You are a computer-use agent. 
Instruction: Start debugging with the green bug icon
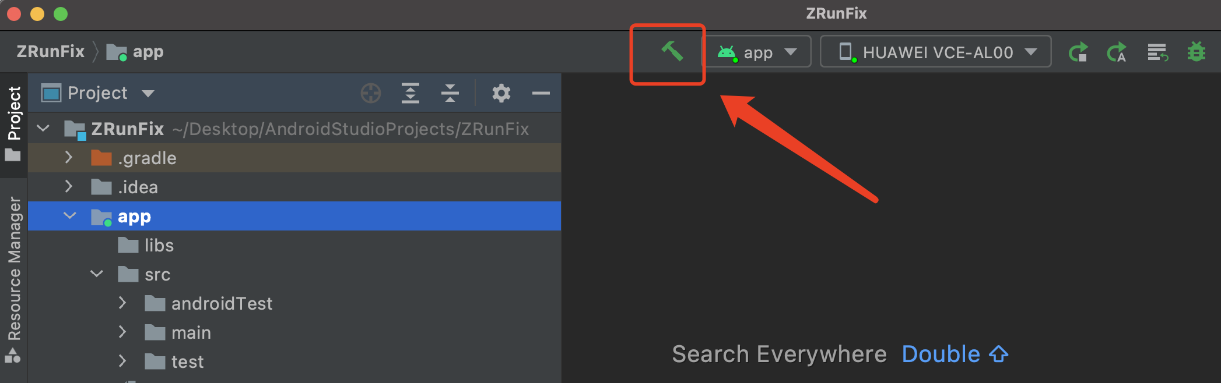pos(1196,52)
